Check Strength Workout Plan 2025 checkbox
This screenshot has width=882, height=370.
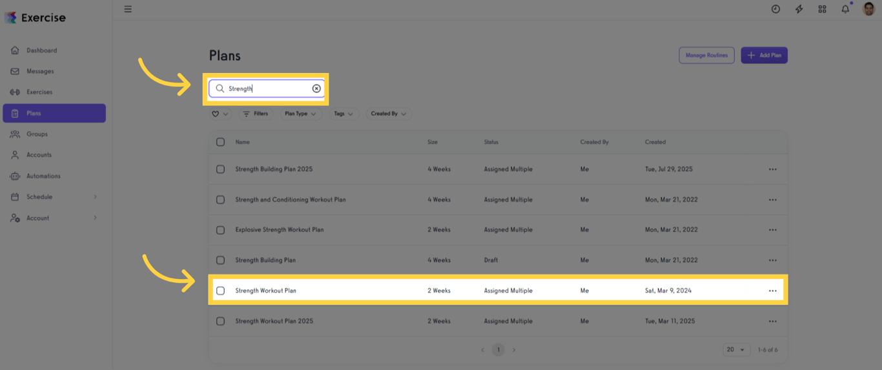[x=220, y=321]
